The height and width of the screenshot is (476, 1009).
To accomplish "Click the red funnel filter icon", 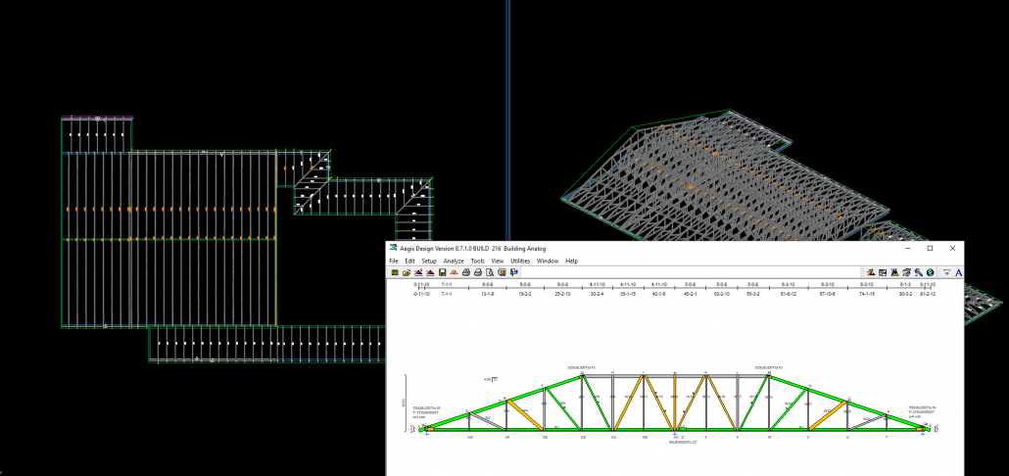I will coord(946,272).
